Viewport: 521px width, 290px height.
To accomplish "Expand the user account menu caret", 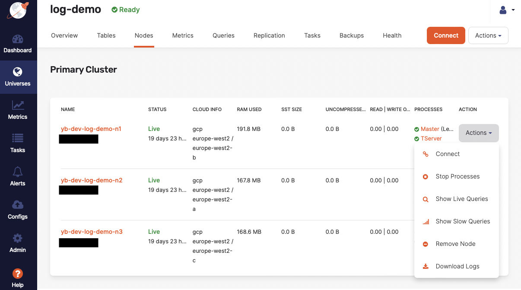I will 513,10.
